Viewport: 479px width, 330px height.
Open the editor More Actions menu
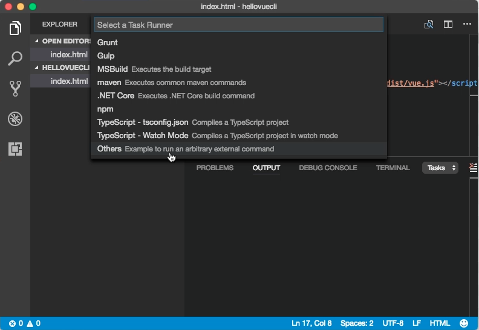tap(467, 24)
